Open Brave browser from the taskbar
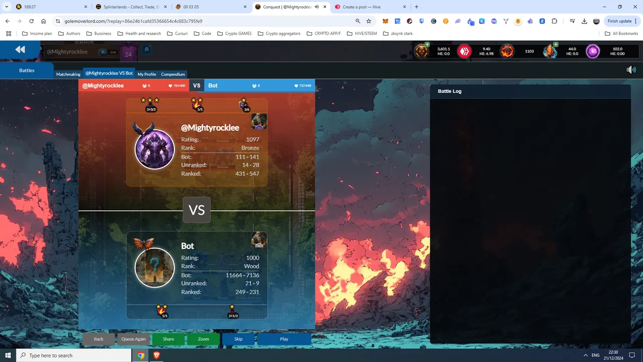 (x=156, y=355)
